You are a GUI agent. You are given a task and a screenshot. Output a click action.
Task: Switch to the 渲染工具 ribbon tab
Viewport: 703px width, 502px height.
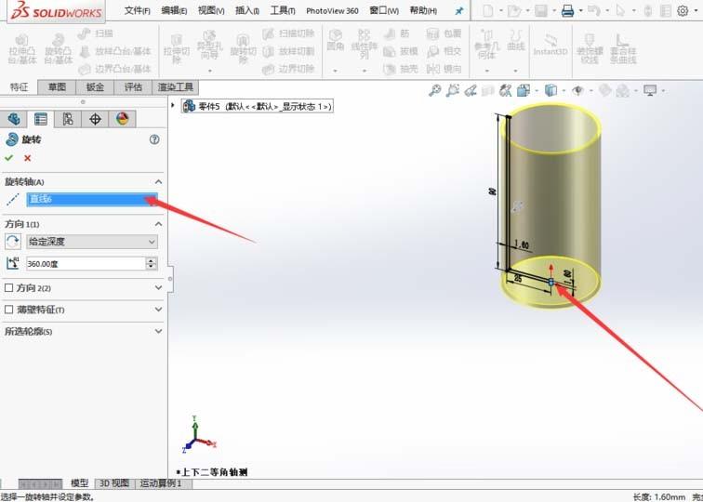pyautogui.click(x=176, y=87)
